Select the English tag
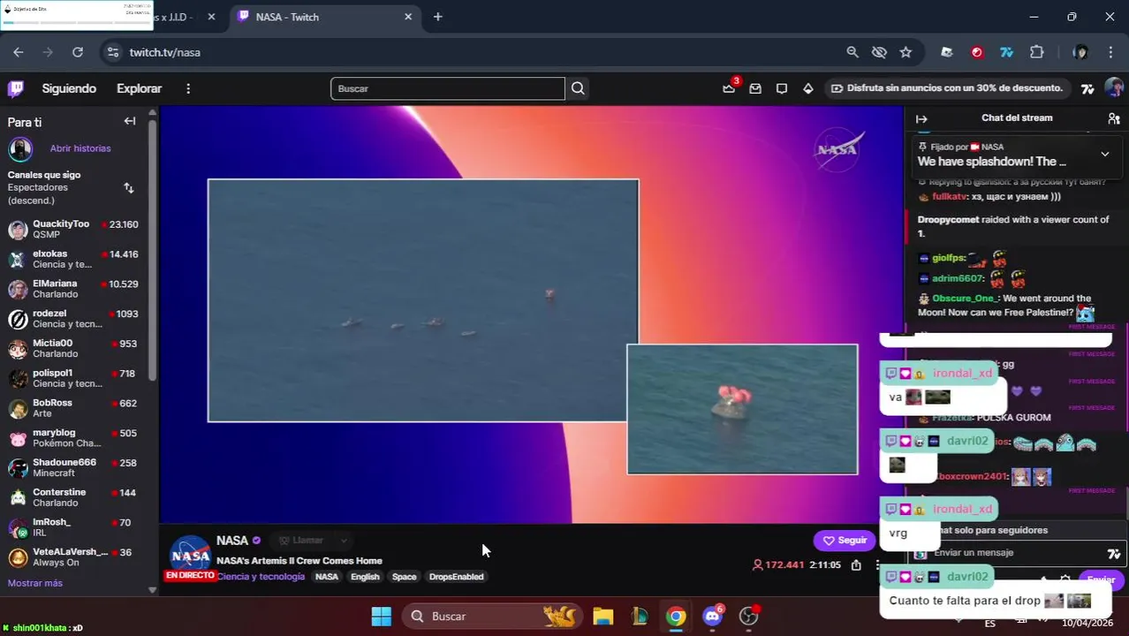 (x=365, y=577)
